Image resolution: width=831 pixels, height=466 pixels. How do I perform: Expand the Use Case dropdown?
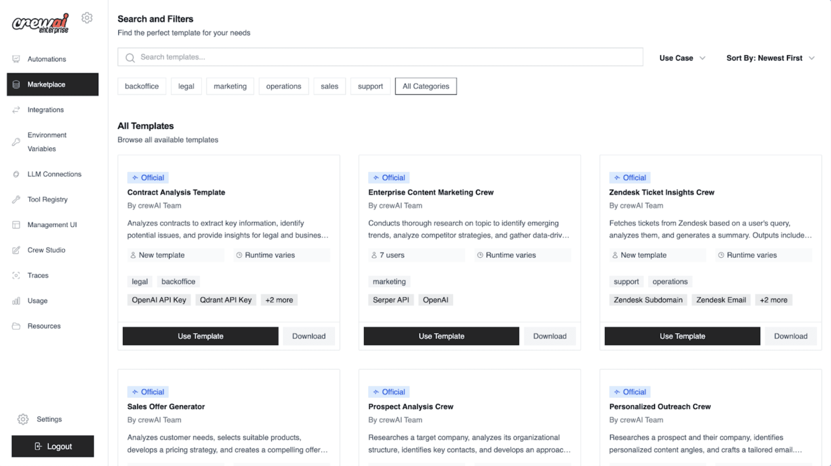click(x=682, y=58)
